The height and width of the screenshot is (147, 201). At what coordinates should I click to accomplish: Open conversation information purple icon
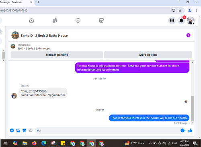pos(188,35)
